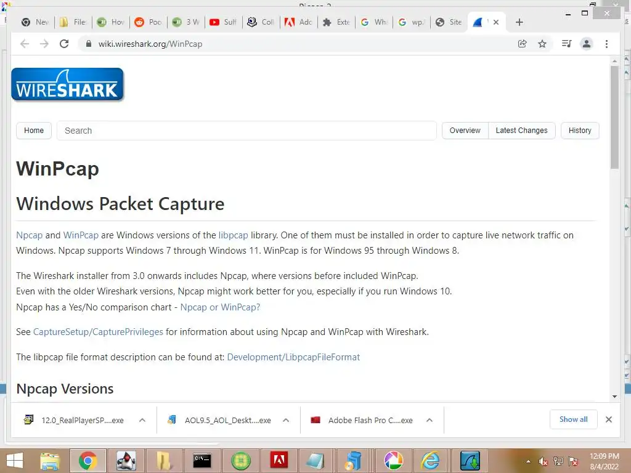This screenshot has width=631, height=473.
Task: Switch to the 'wp.' Google tab
Action: click(411, 22)
